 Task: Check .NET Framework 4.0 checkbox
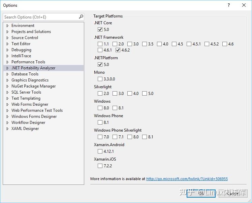point(159,44)
